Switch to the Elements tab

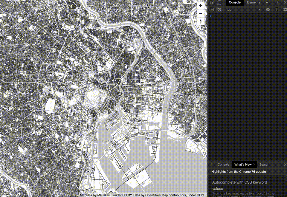point(253,2)
